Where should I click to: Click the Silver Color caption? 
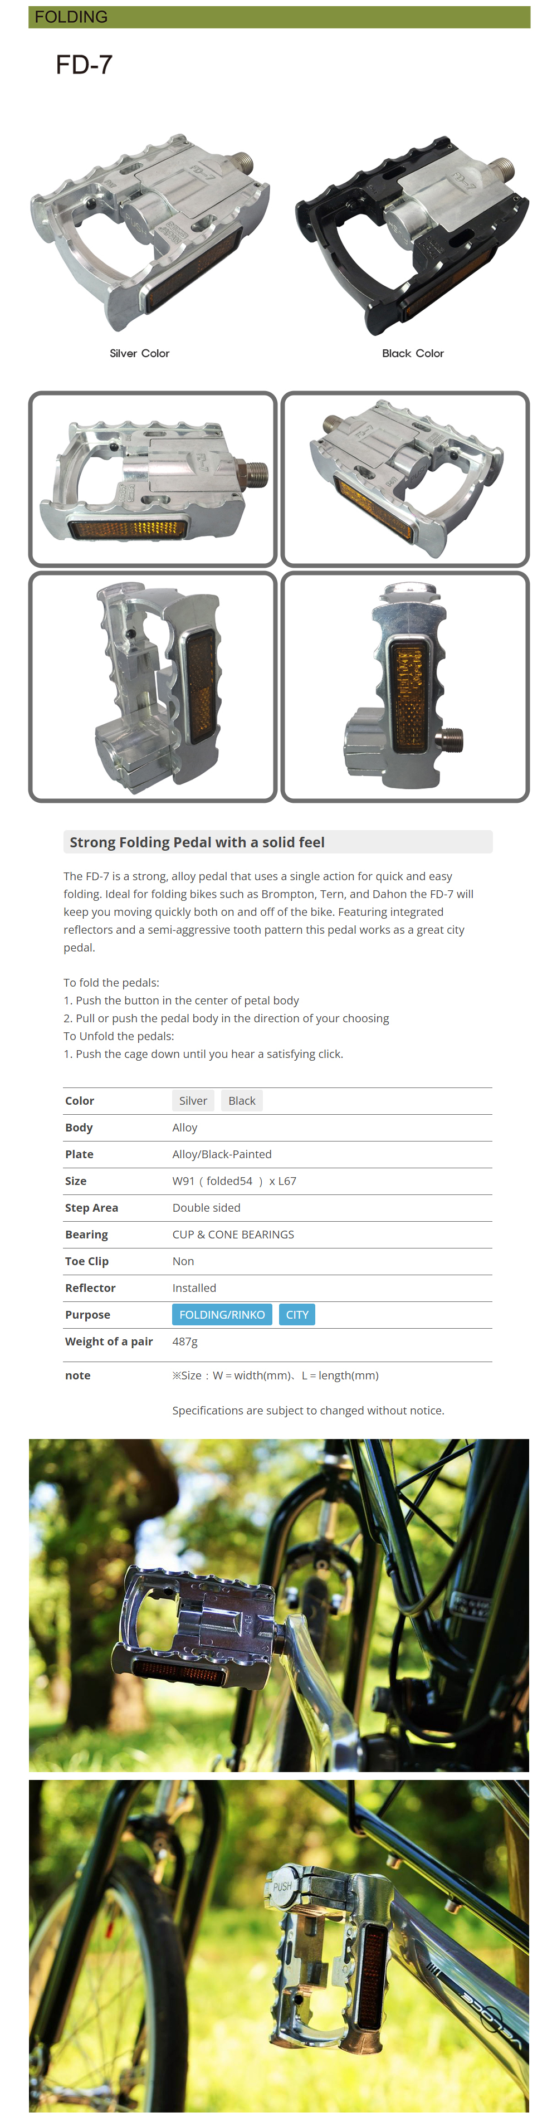[140, 353]
